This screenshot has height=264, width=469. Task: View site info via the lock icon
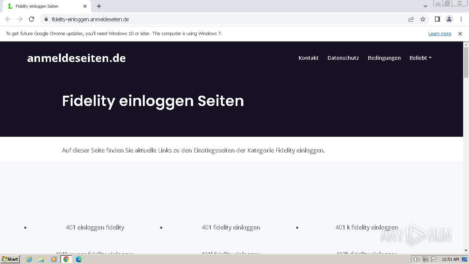46,19
